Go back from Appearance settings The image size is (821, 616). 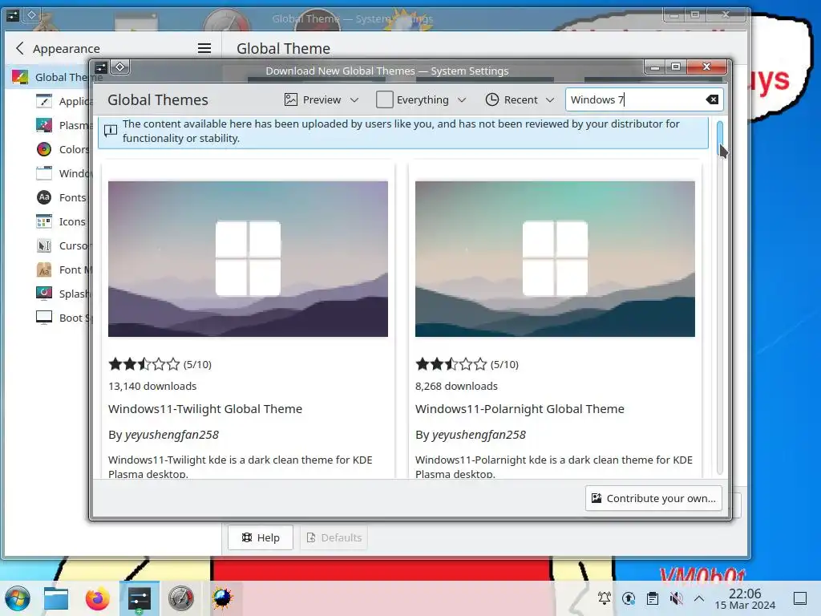(20, 48)
